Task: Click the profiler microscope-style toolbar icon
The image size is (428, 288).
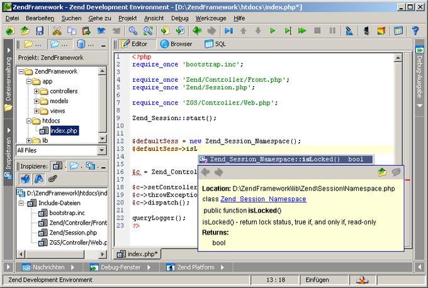Action: 349,31
